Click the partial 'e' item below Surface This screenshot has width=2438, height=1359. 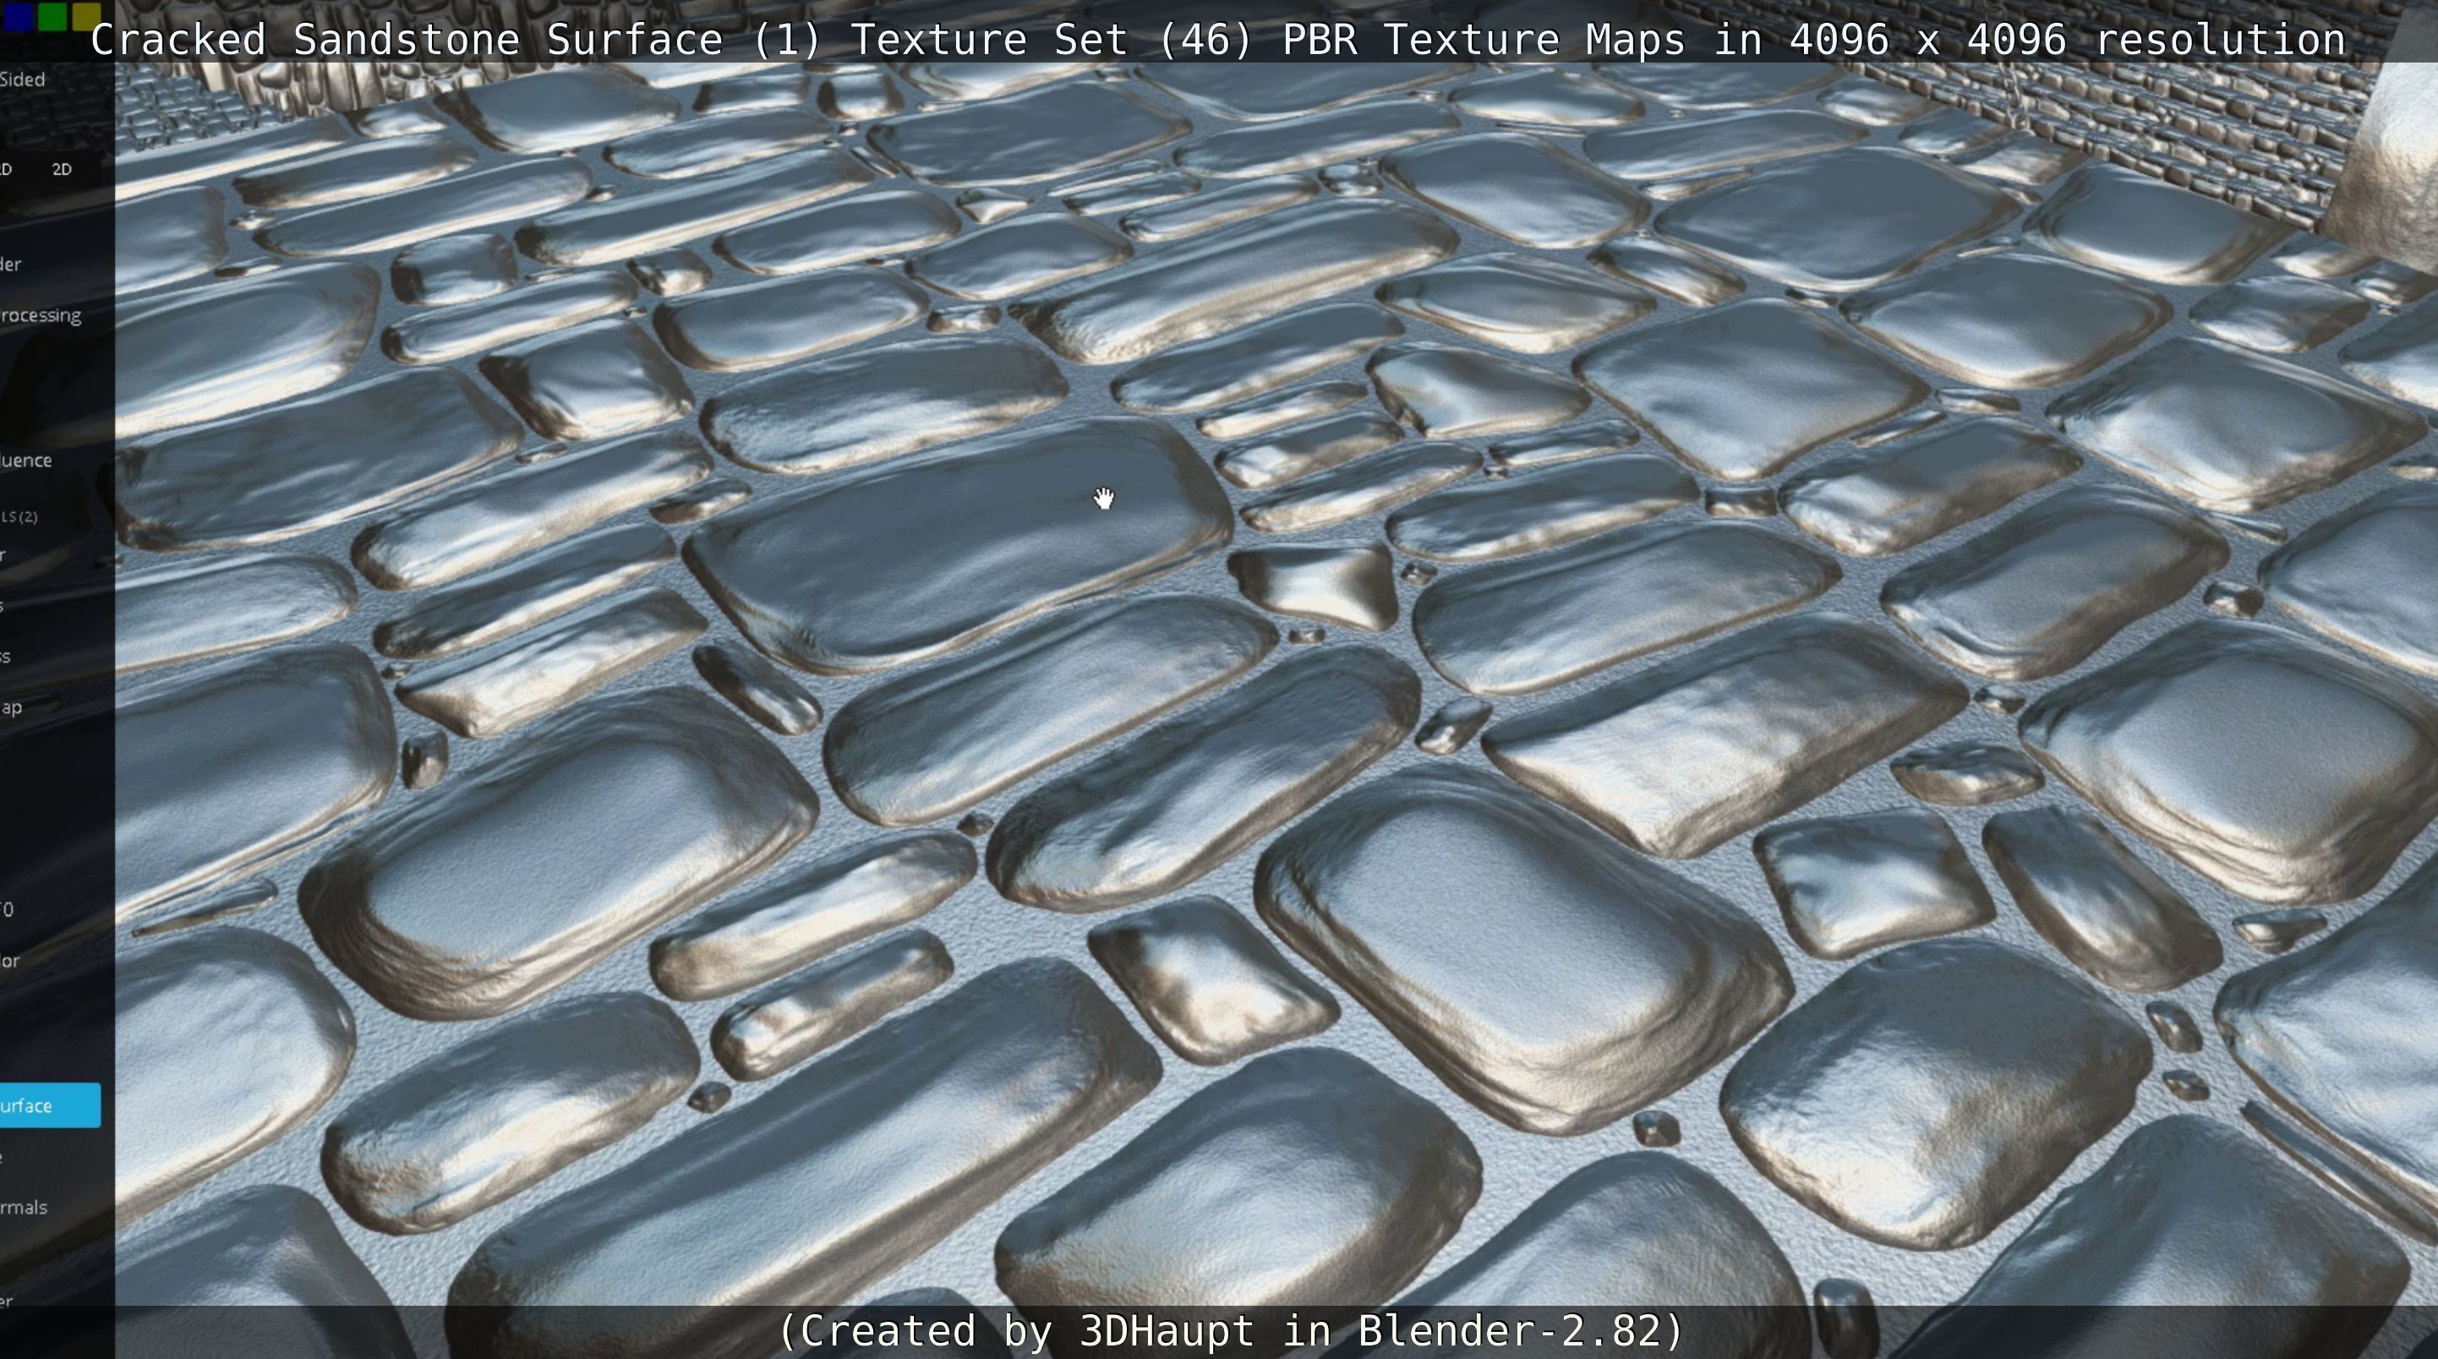point(3,1157)
